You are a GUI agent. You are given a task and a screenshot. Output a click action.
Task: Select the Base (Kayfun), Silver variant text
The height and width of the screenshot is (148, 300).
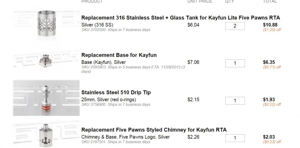[104, 62]
